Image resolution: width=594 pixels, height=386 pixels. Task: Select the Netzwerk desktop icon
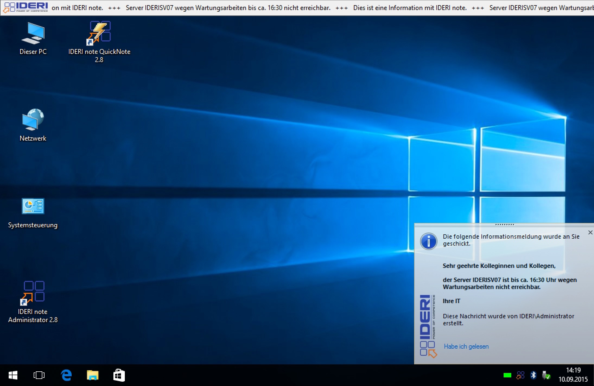coord(33,119)
